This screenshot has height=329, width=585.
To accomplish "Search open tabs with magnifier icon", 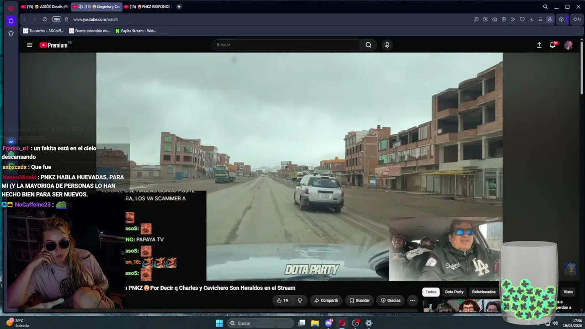I will tap(545, 7).
